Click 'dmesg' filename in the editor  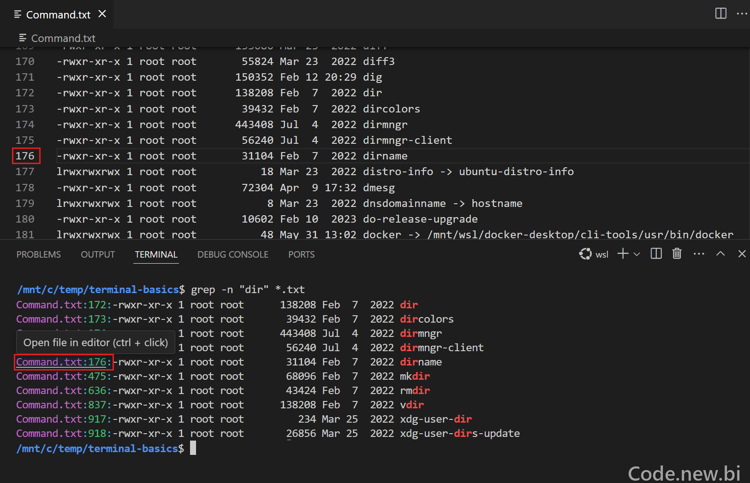pos(379,188)
